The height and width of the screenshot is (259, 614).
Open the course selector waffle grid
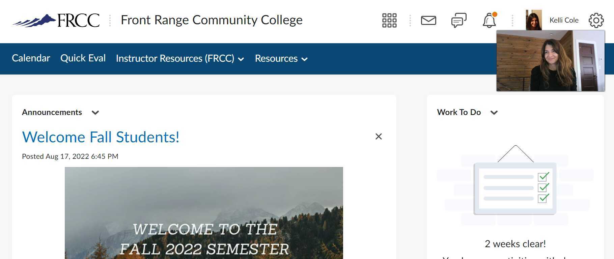tap(389, 20)
